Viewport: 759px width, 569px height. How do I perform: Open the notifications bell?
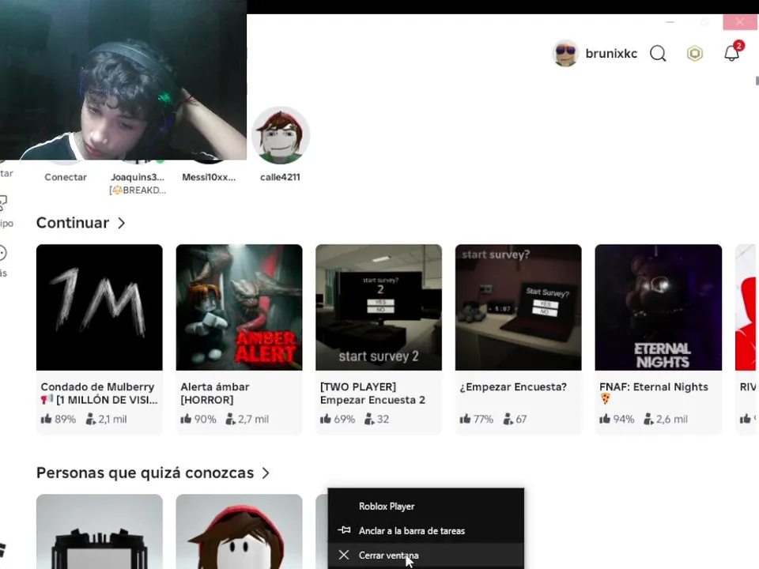click(732, 53)
